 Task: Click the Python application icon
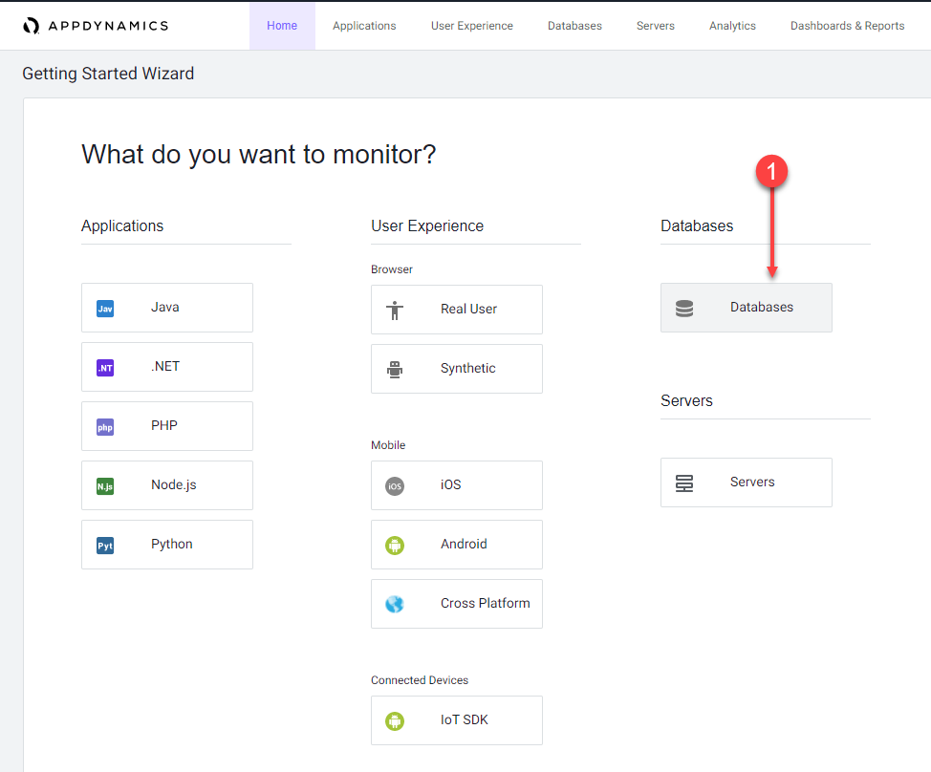tap(105, 546)
